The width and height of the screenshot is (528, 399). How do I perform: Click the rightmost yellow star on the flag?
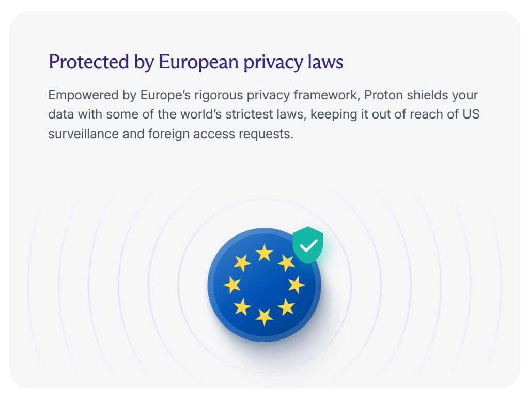pyautogui.click(x=296, y=285)
